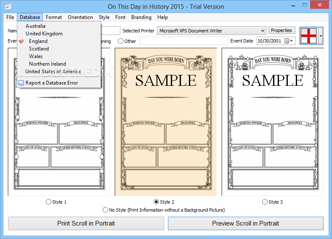
Task: Click Report a Database Error
Action: pos(59,83)
